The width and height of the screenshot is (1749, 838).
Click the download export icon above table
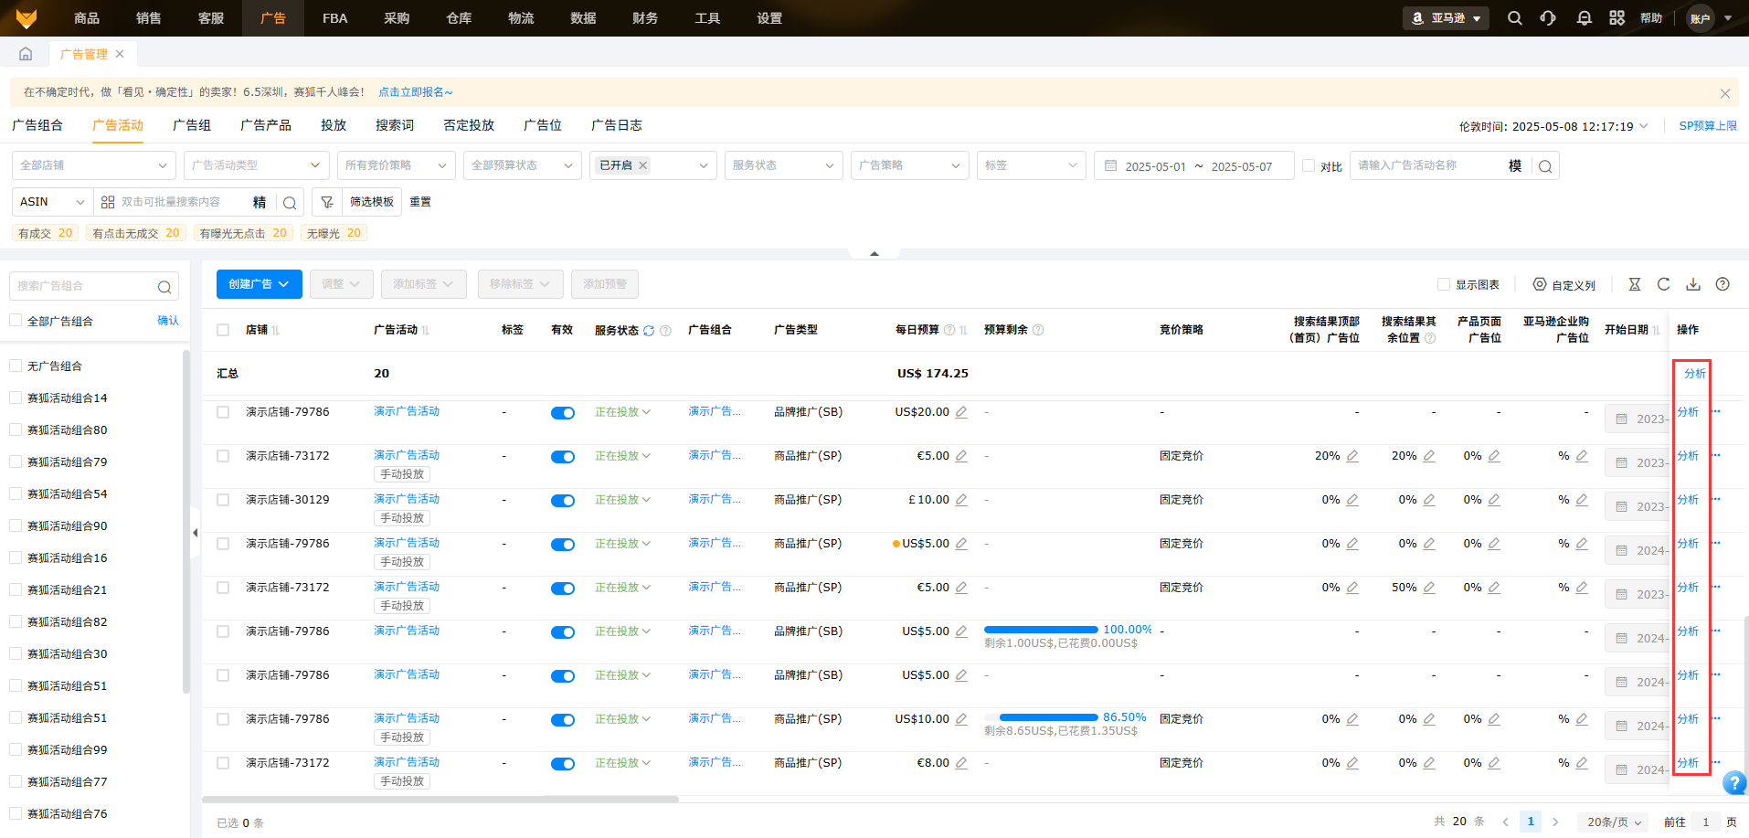[x=1693, y=284]
